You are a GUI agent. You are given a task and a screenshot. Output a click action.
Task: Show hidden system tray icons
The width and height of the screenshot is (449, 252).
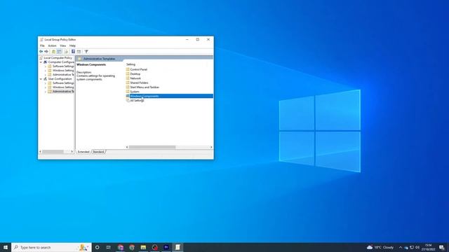[x=401, y=247]
